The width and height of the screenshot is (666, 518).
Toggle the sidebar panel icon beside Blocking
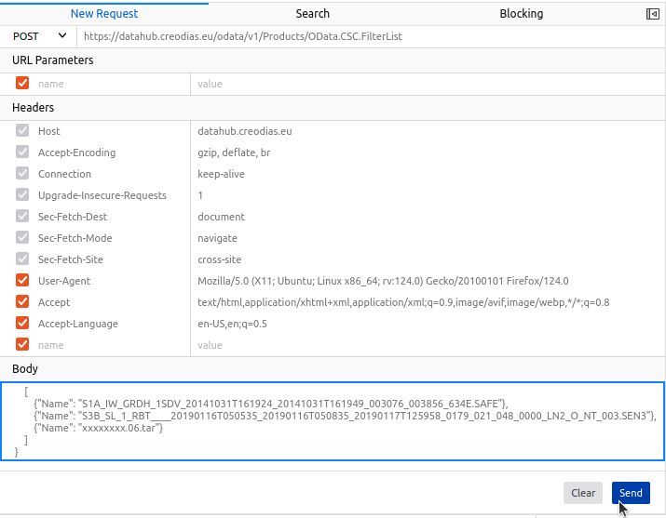pos(652,14)
